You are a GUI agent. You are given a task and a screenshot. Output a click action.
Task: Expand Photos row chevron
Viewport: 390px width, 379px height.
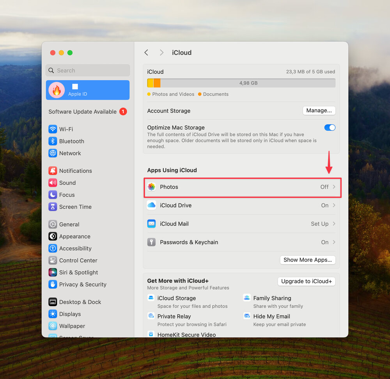[x=334, y=187]
